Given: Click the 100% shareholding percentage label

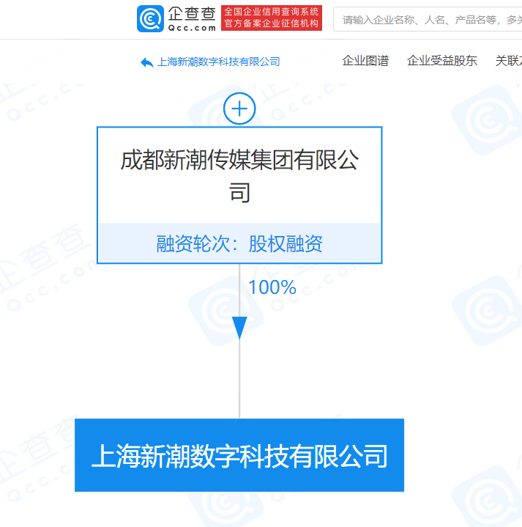Looking at the screenshot, I should click(272, 288).
